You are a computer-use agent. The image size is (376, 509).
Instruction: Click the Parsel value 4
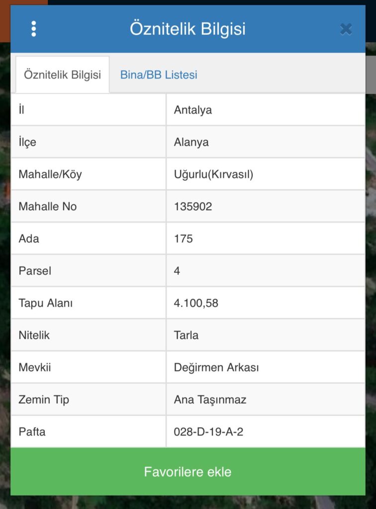coord(177,271)
